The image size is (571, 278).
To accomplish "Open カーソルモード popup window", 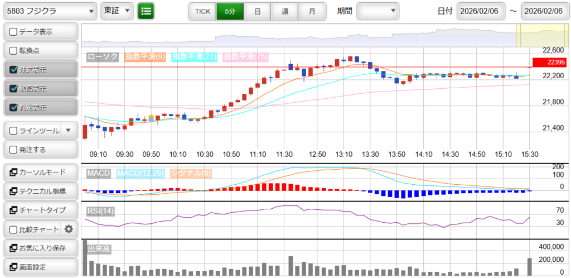I will coord(40,172).
